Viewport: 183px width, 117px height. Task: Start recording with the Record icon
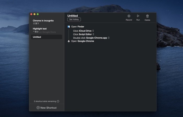129,16
